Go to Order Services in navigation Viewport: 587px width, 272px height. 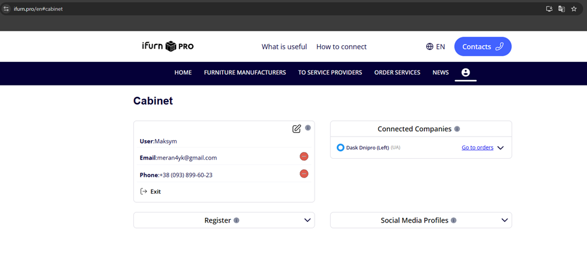tap(397, 72)
